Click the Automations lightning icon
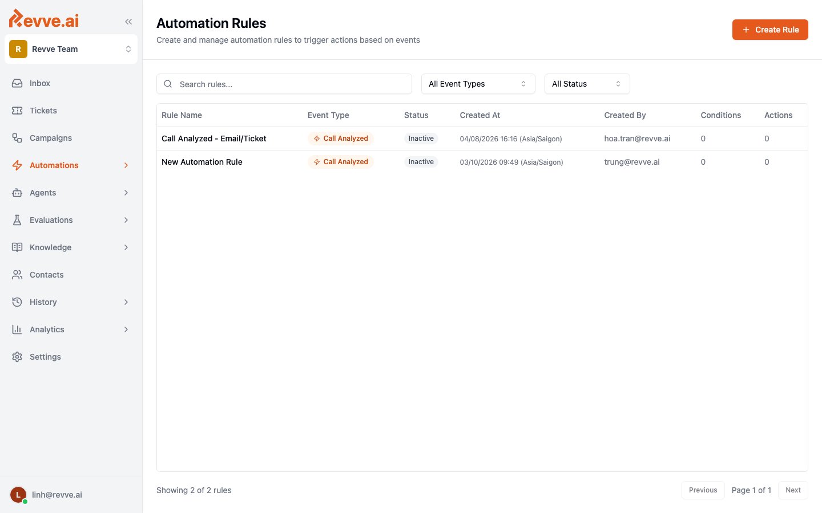 pyautogui.click(x=17, y=165)
